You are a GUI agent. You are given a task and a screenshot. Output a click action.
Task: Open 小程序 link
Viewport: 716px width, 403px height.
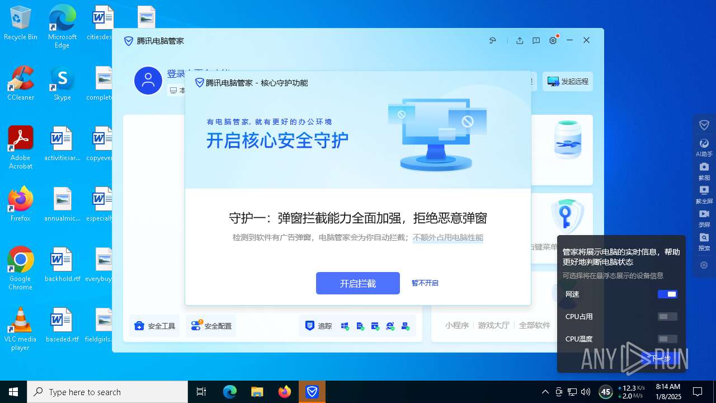457,325
